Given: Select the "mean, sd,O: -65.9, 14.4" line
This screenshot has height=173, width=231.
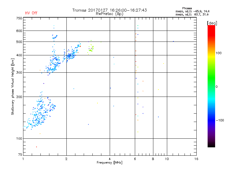Looking at the screenshot, I should click(x=192, y=11).
